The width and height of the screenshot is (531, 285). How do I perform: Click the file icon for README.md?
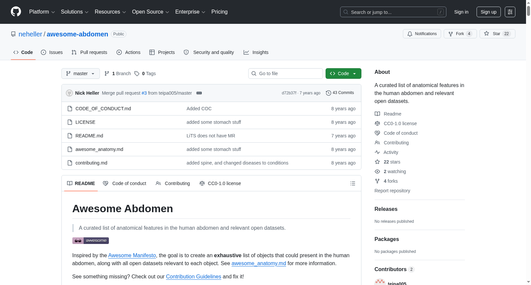point(70,136)
